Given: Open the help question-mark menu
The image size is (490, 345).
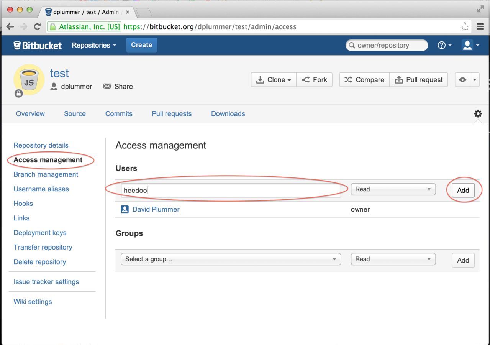Looking at the screenshot, I should tap(444, 45).
